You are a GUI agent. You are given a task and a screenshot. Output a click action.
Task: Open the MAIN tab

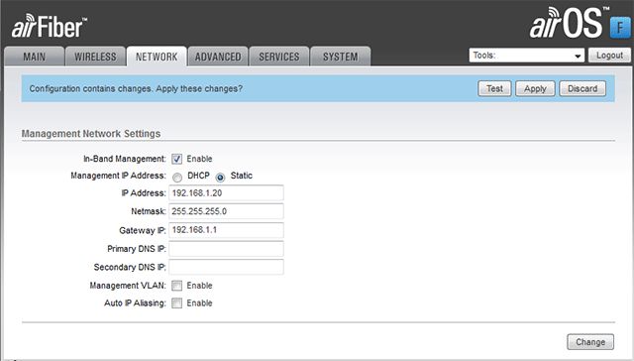[34, 57]
